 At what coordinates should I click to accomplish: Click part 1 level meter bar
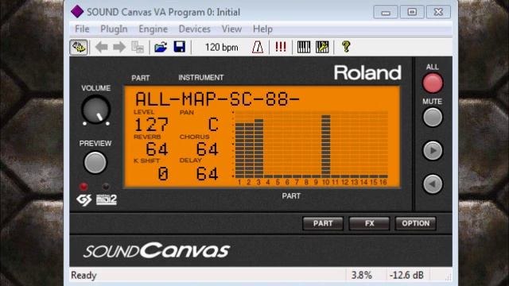(x=239, y=150)
